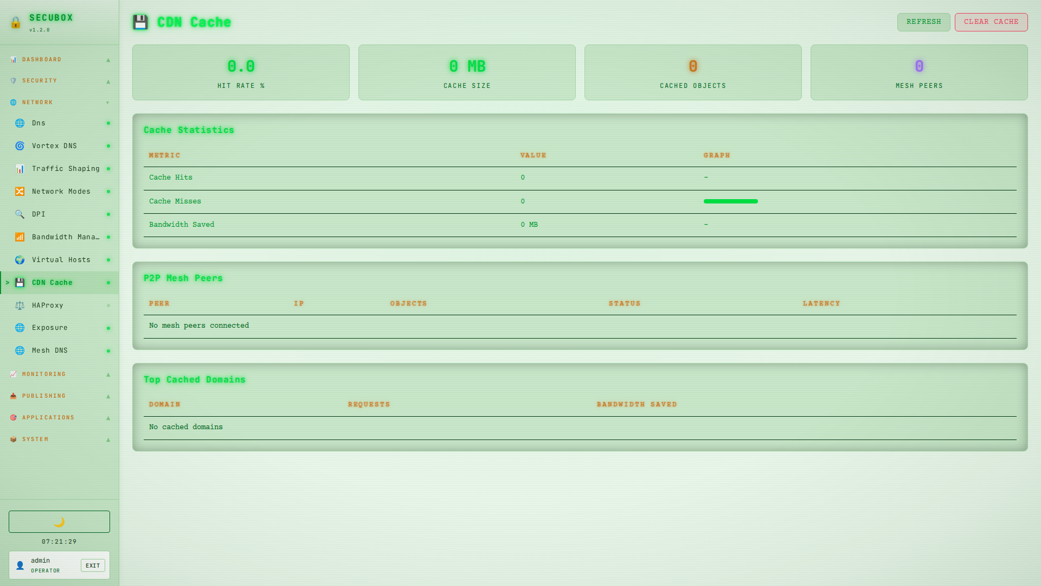This screenshot has height=586, width=1041.
Task: Toggle dark mode with the moon button
Action: point(59,521)
